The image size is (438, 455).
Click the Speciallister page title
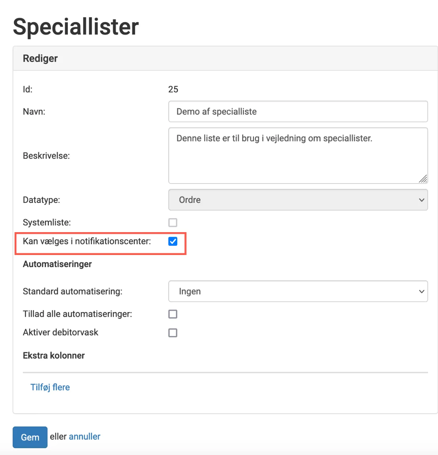click(x=76, y=26)
